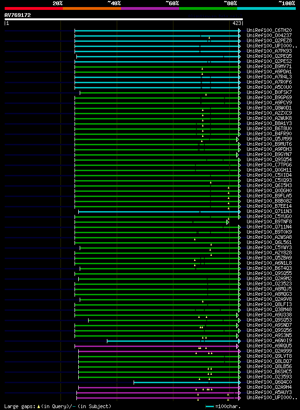The width and height of the screenshot is (300, 410).
Task: Select the UniRef100_A9RQU5 label
Action: point(269,346)
